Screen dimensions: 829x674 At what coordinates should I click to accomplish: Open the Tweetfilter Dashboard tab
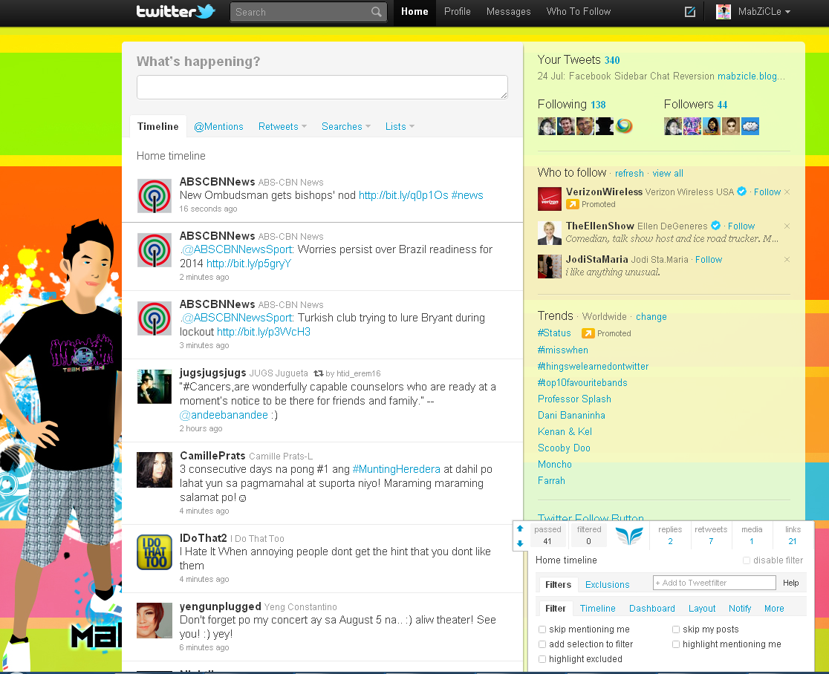pyautogui.click(x=652, y=609)
